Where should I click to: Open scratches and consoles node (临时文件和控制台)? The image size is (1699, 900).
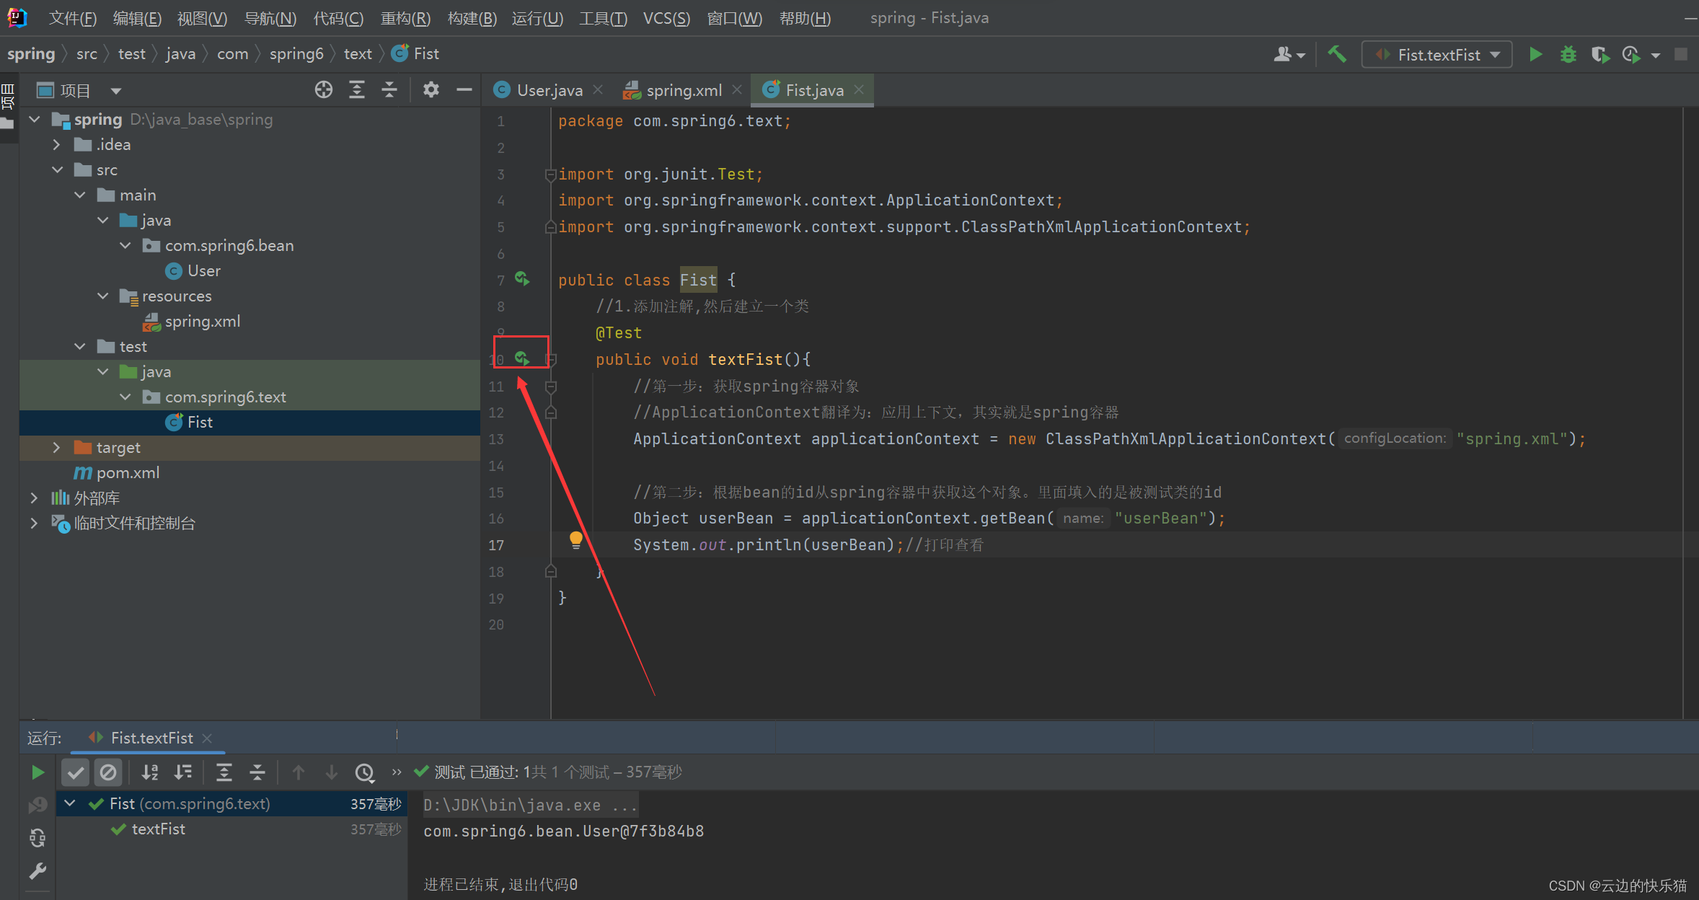tap(134, 524)
